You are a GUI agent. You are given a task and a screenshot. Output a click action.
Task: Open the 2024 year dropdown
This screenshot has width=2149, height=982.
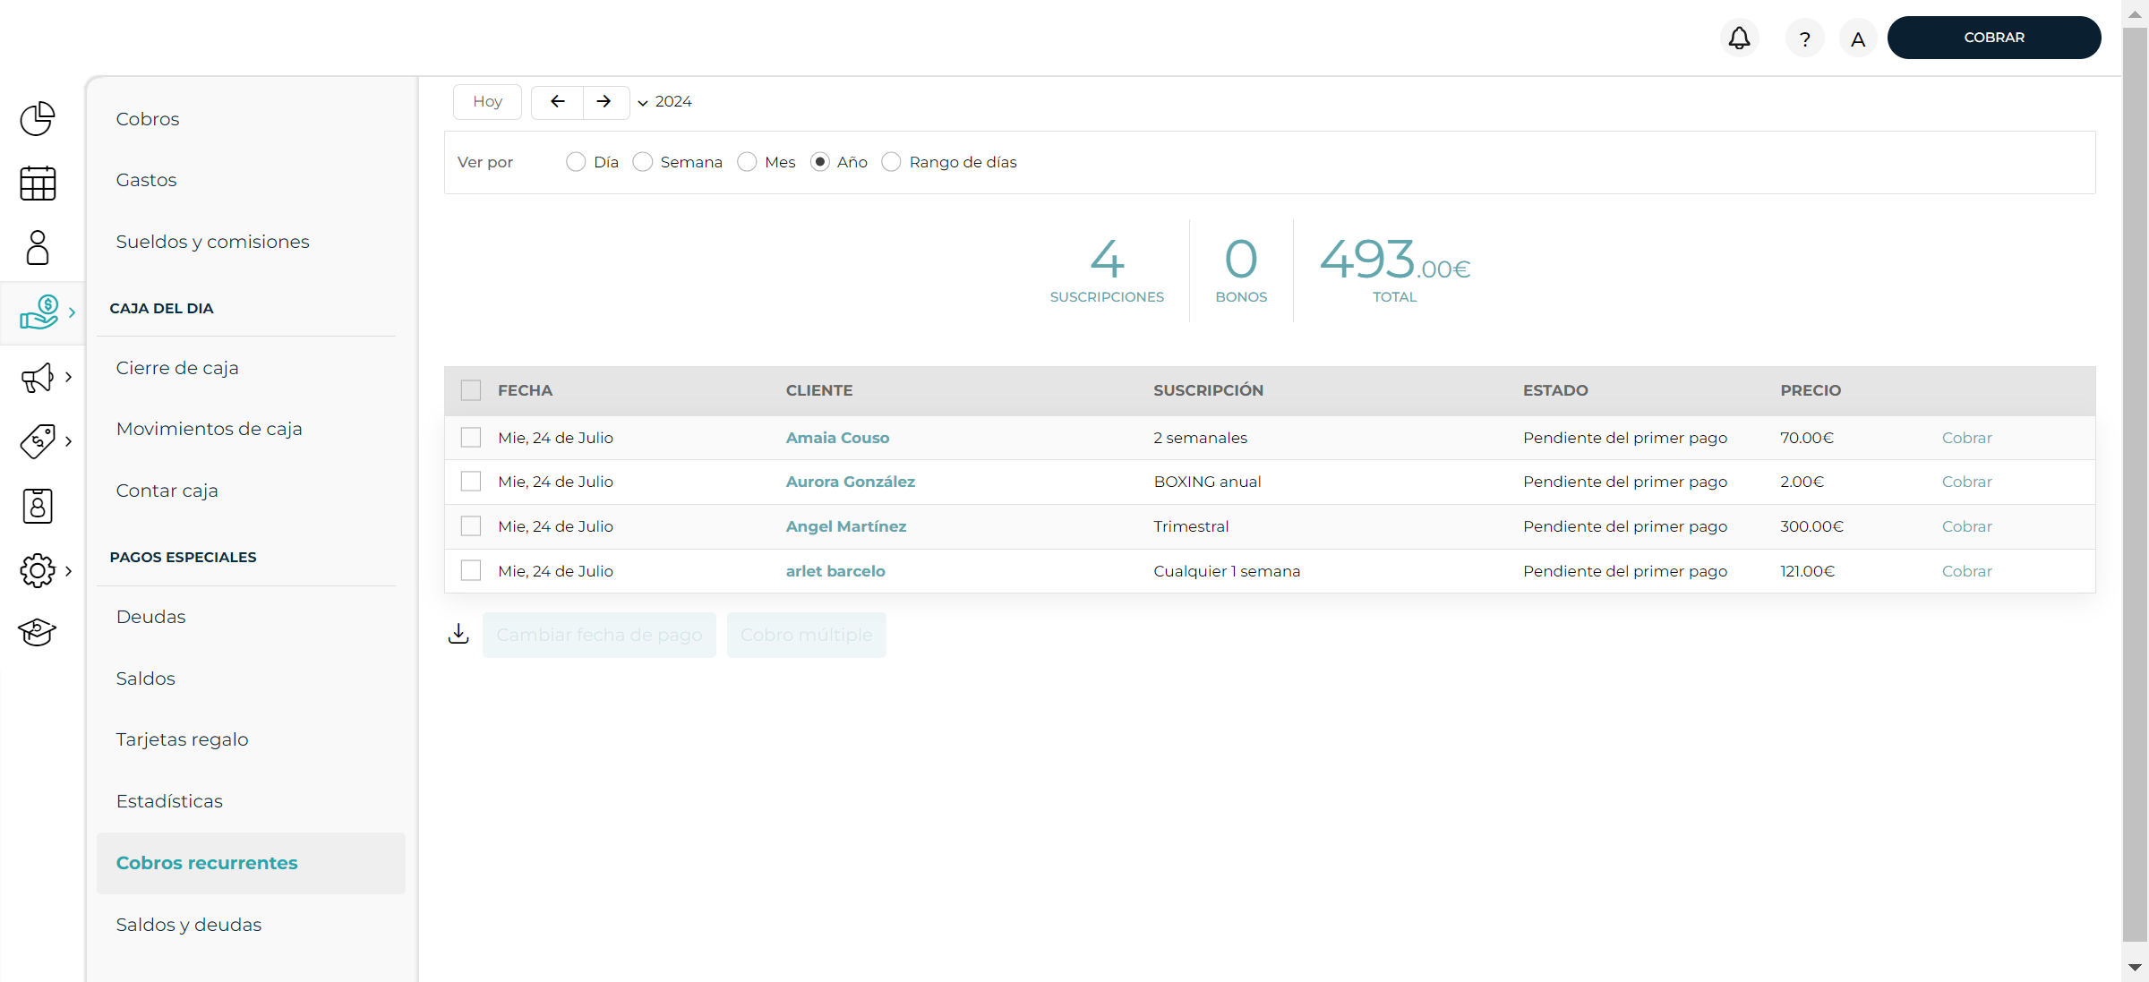[665, 102]
